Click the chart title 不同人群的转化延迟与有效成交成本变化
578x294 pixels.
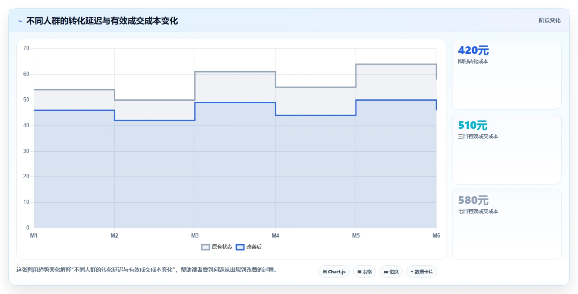tap(102, 21)
